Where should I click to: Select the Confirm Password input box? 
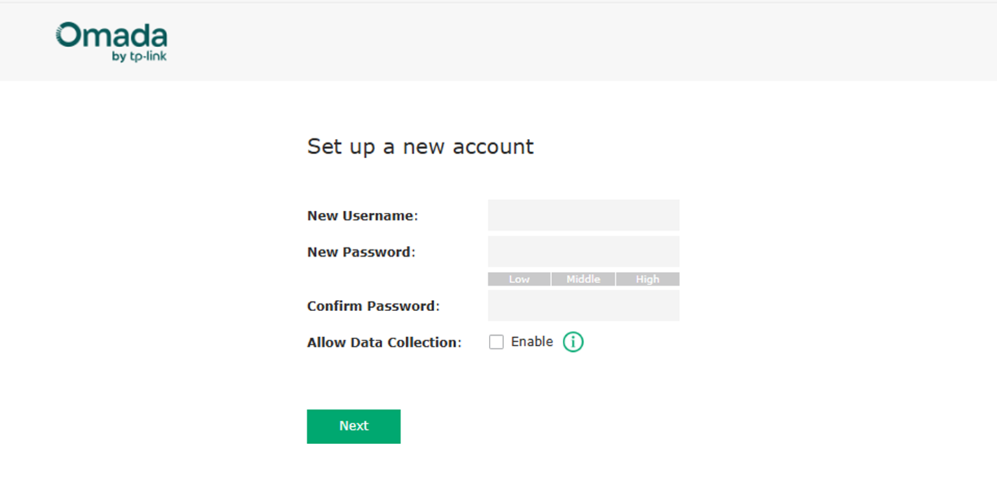[x=583, y=306]
